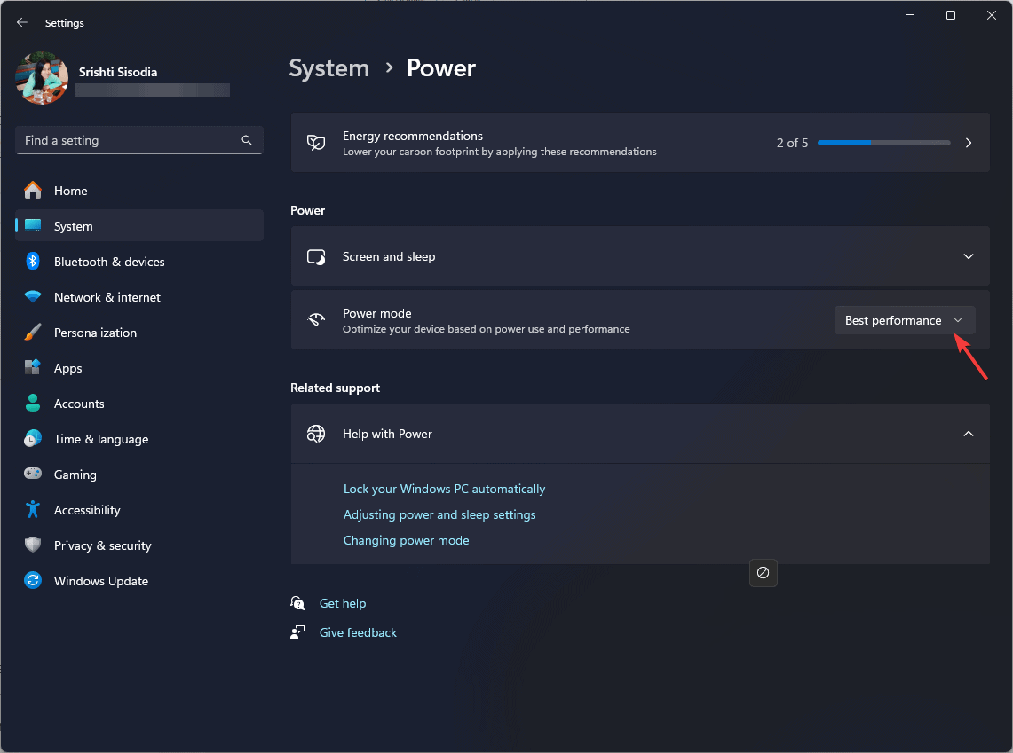Click the Accessibility figure icon
The height and width of the screenshot is (753, 1013).
[33, 510]
